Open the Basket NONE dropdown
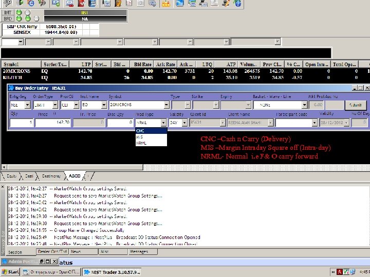The height and width of the screenshot is (277, 370). pos(305,105)
